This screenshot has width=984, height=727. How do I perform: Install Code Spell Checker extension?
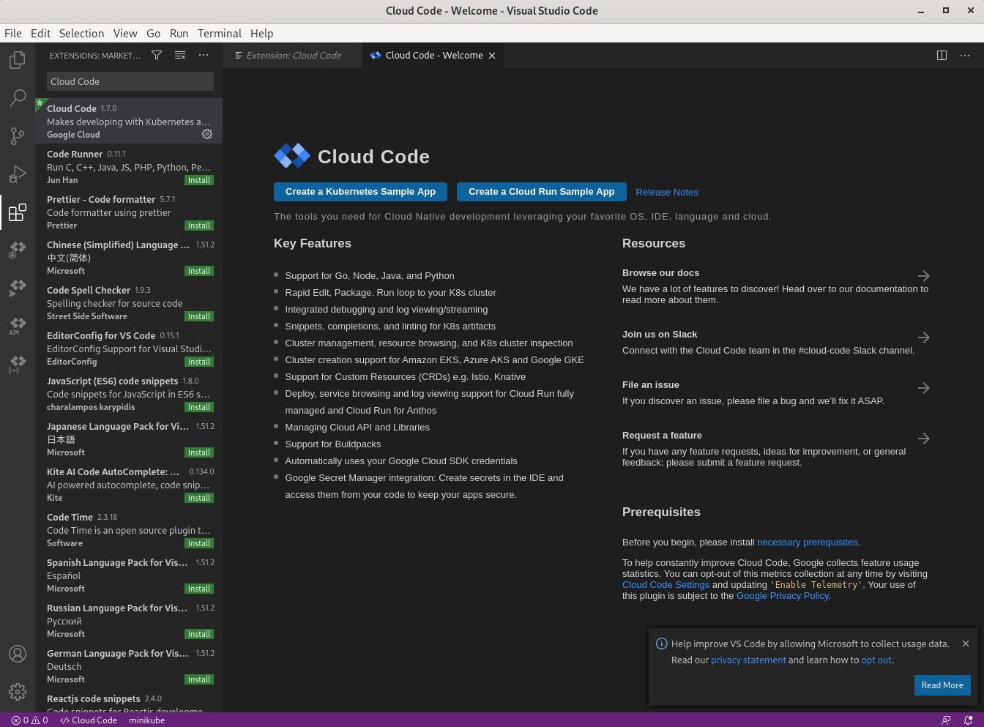[x=199, y=316]
